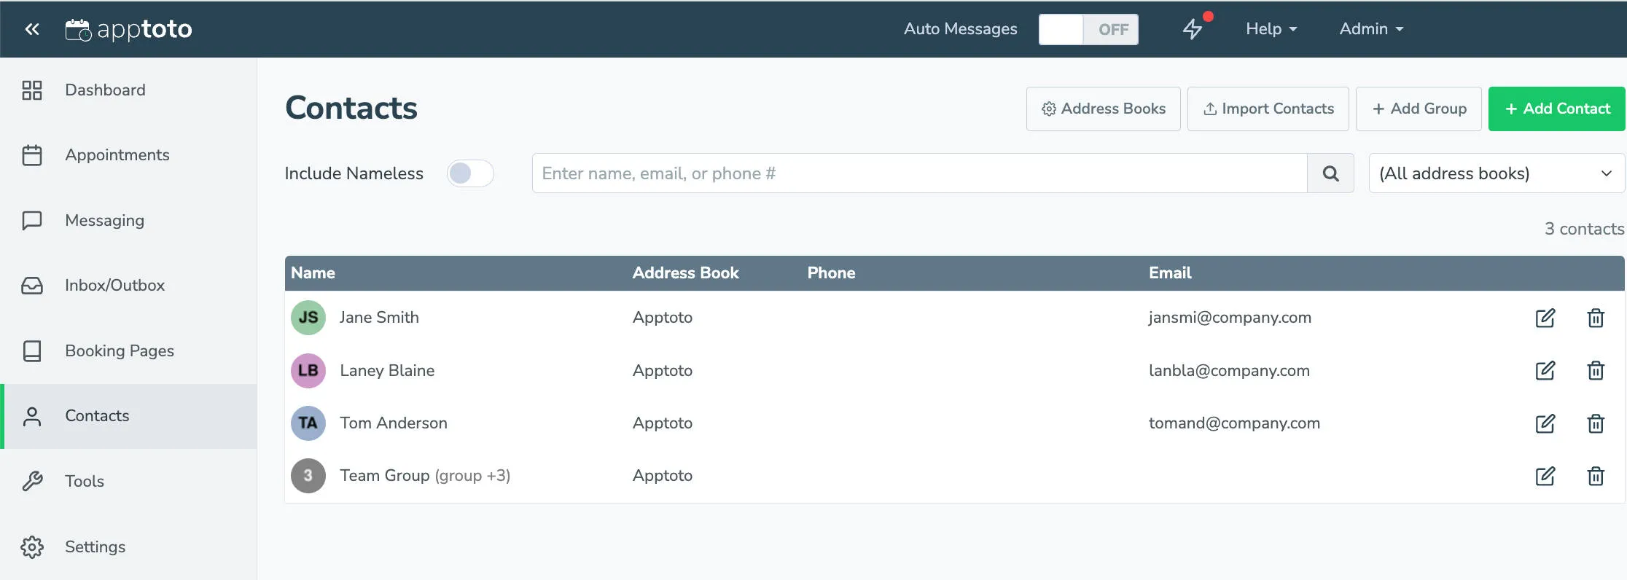Click the group avatar showing 3

(308, 476)
